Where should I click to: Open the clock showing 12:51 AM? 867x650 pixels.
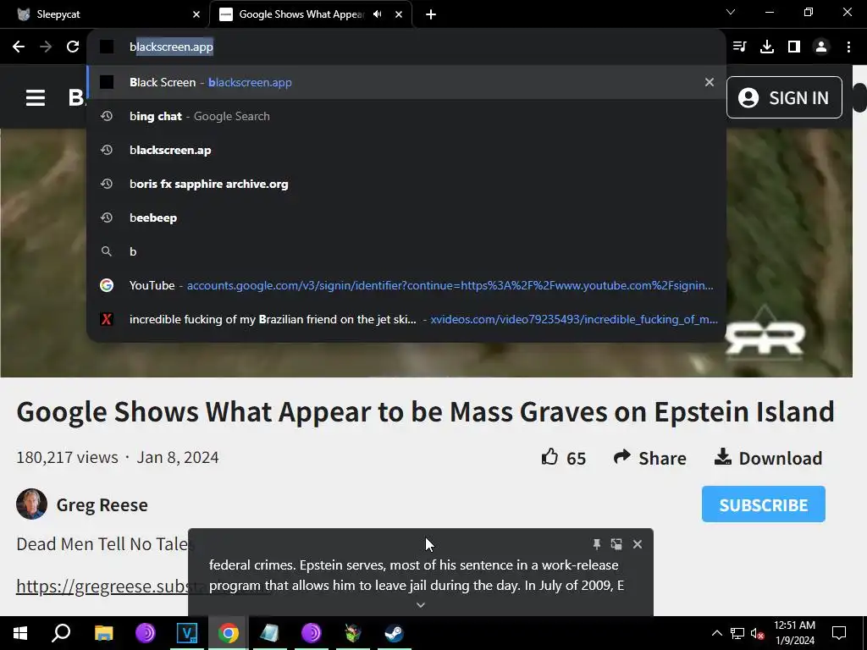[794, 633]
